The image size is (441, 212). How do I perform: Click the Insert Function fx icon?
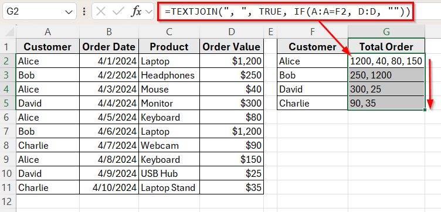pyautogui.click(x=137, y=12)
